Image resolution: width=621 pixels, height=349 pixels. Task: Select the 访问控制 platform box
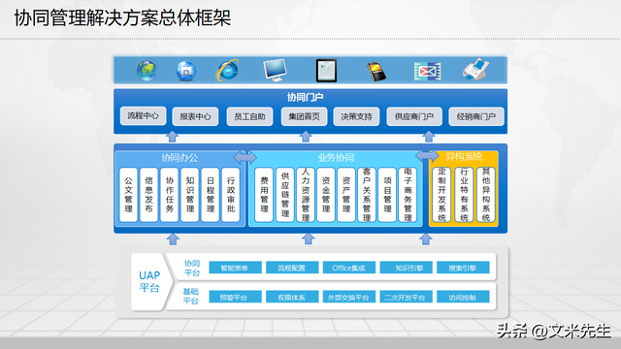pos(463,298)
